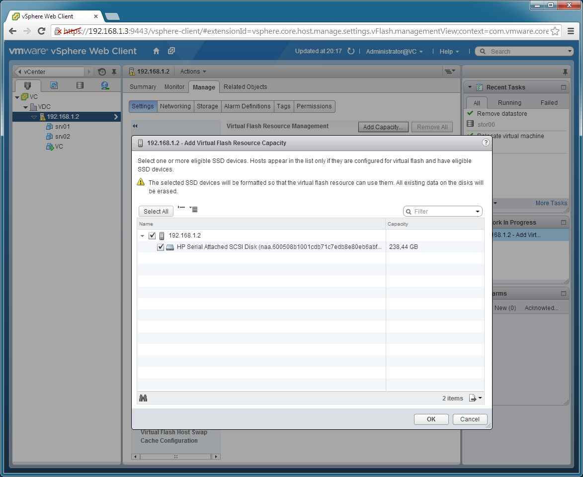Collapse the settings side pane arrows
Viewport: 583px width, 477px height.
coord(135,126)
